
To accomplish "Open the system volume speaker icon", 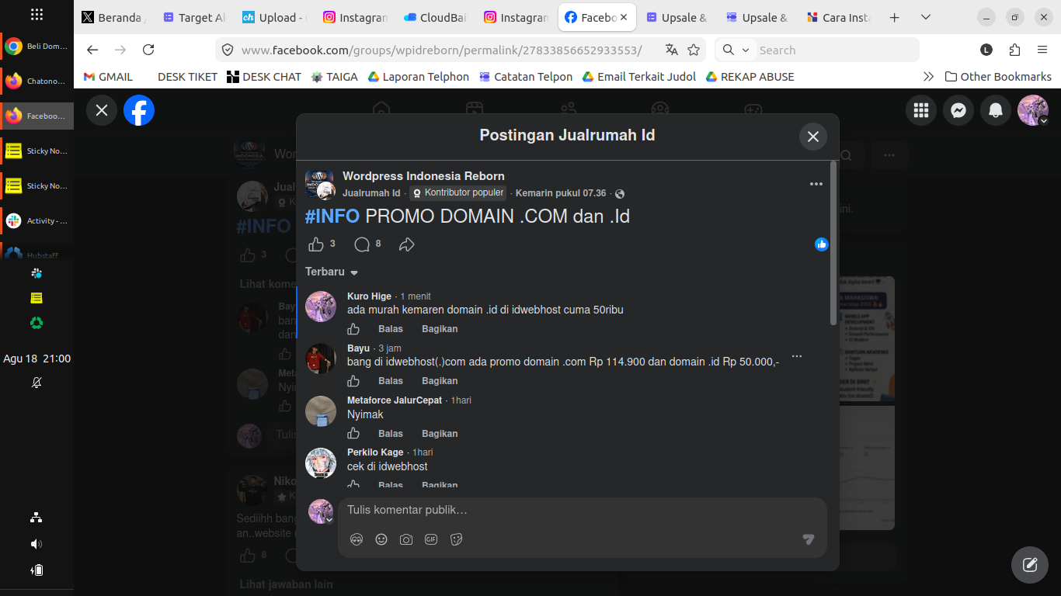I will pos(37,544).
